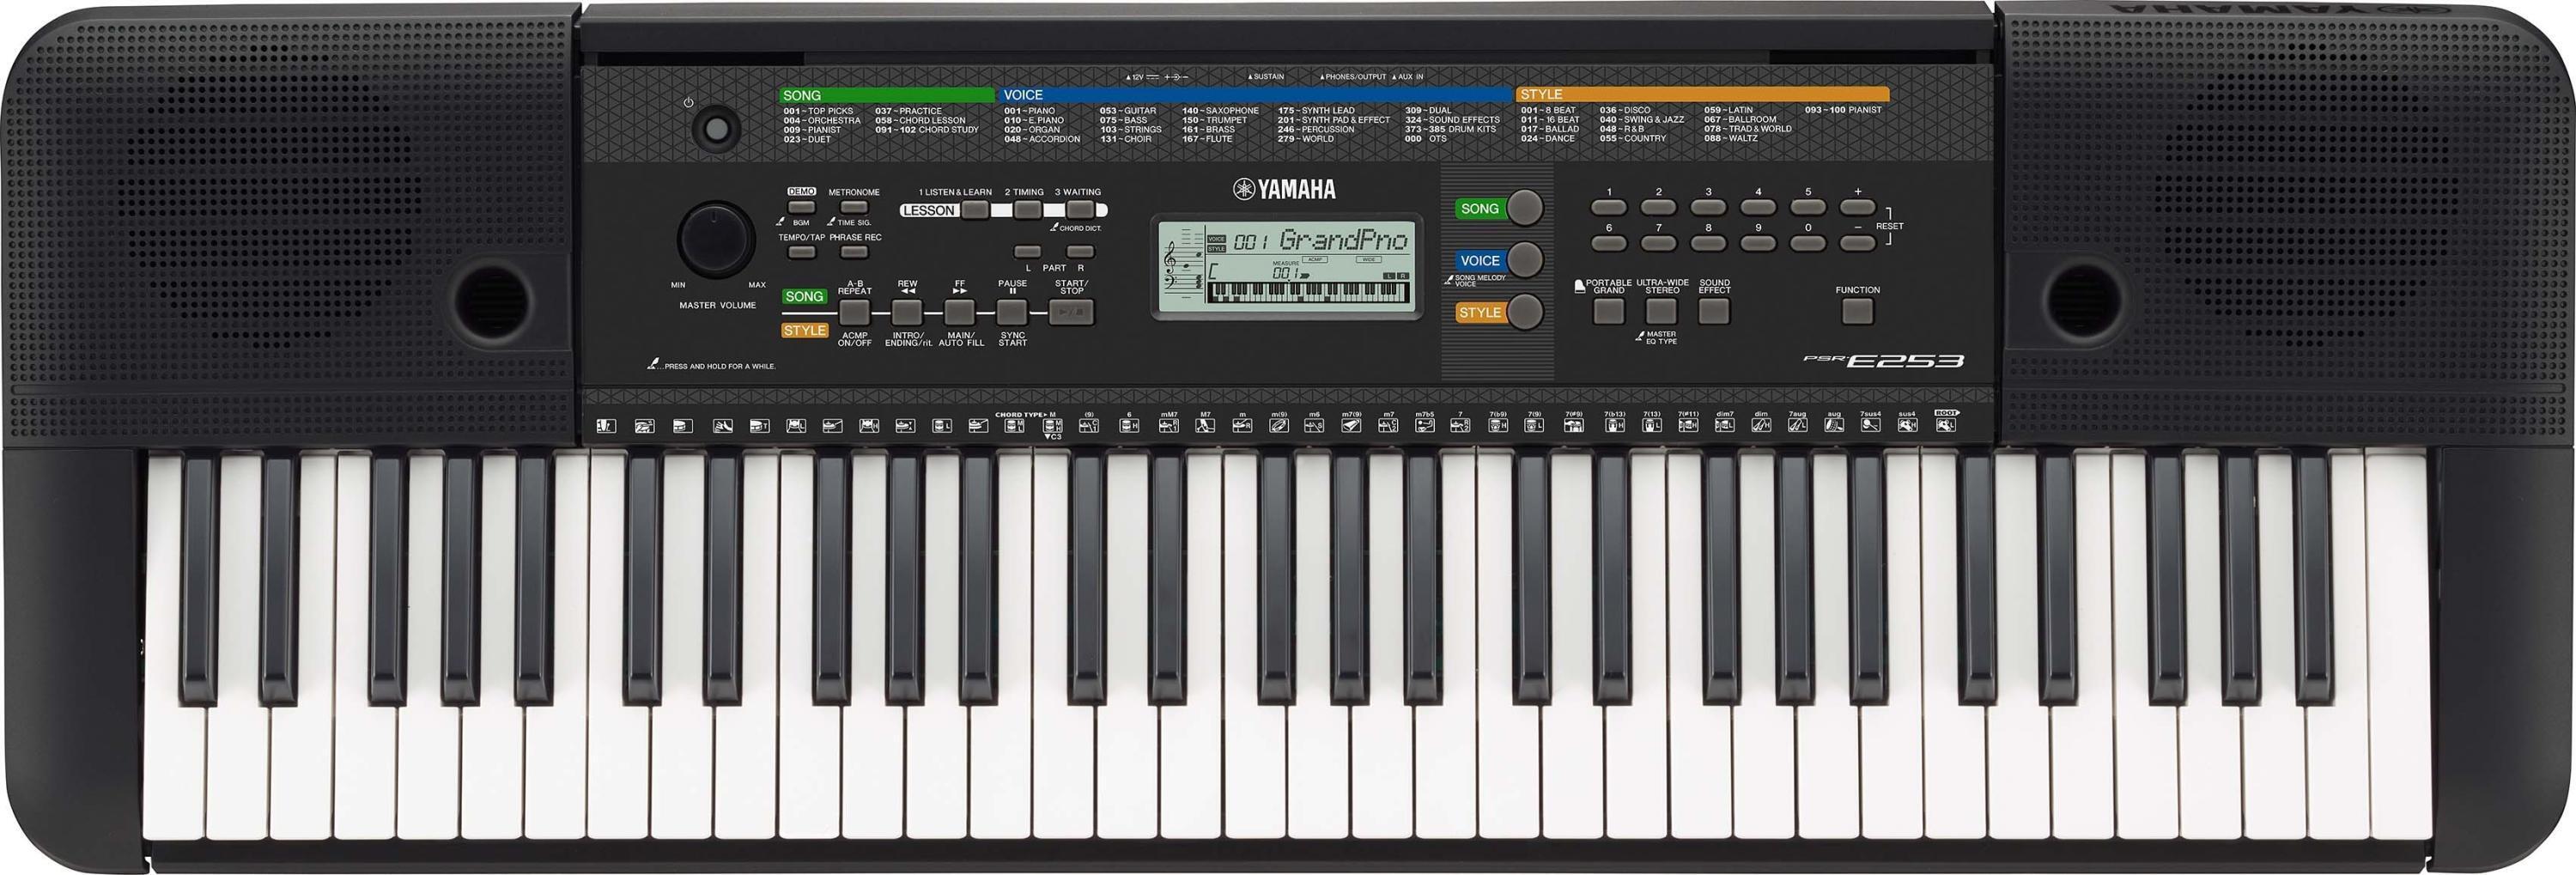Click the '059~LATIN' style list entry

[x=1728, y=110]
